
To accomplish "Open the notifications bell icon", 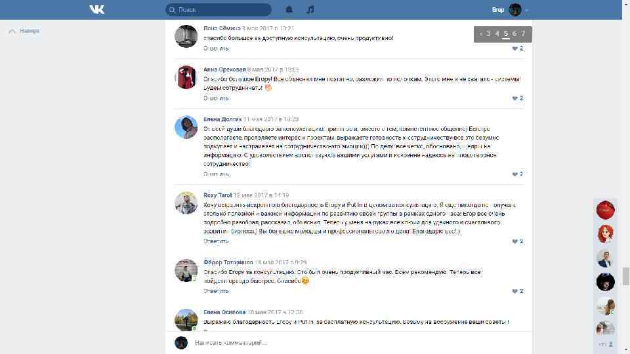I will (x=289, y=9).
